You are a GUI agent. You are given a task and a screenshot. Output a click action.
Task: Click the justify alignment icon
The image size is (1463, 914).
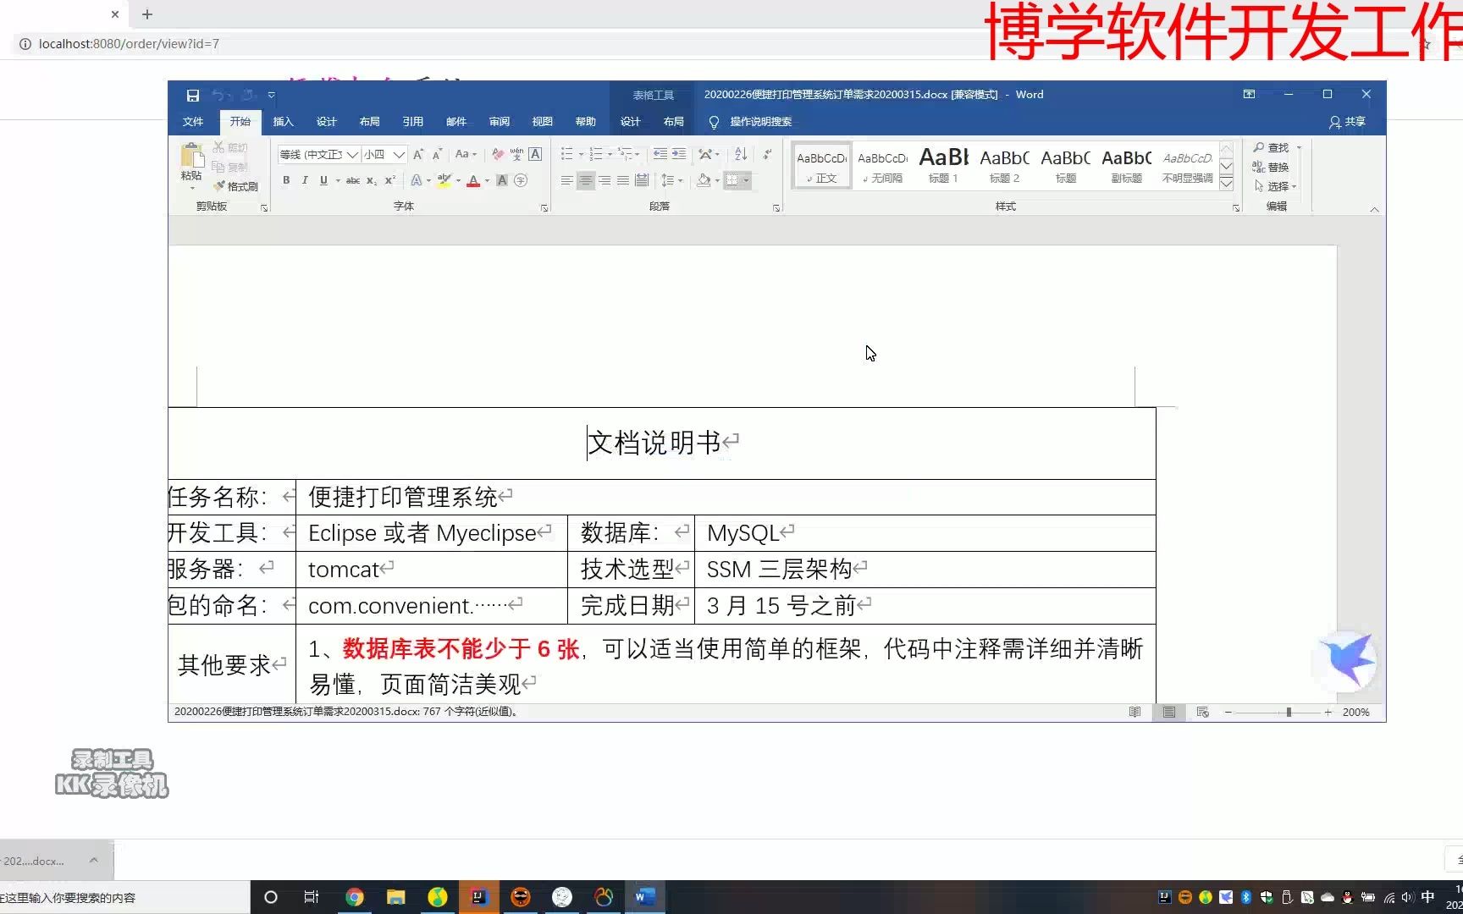[623, 180]
